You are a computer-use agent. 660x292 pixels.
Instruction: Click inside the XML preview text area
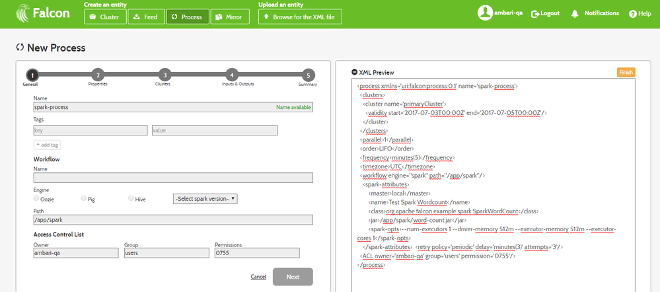click(x=493, y=185)
